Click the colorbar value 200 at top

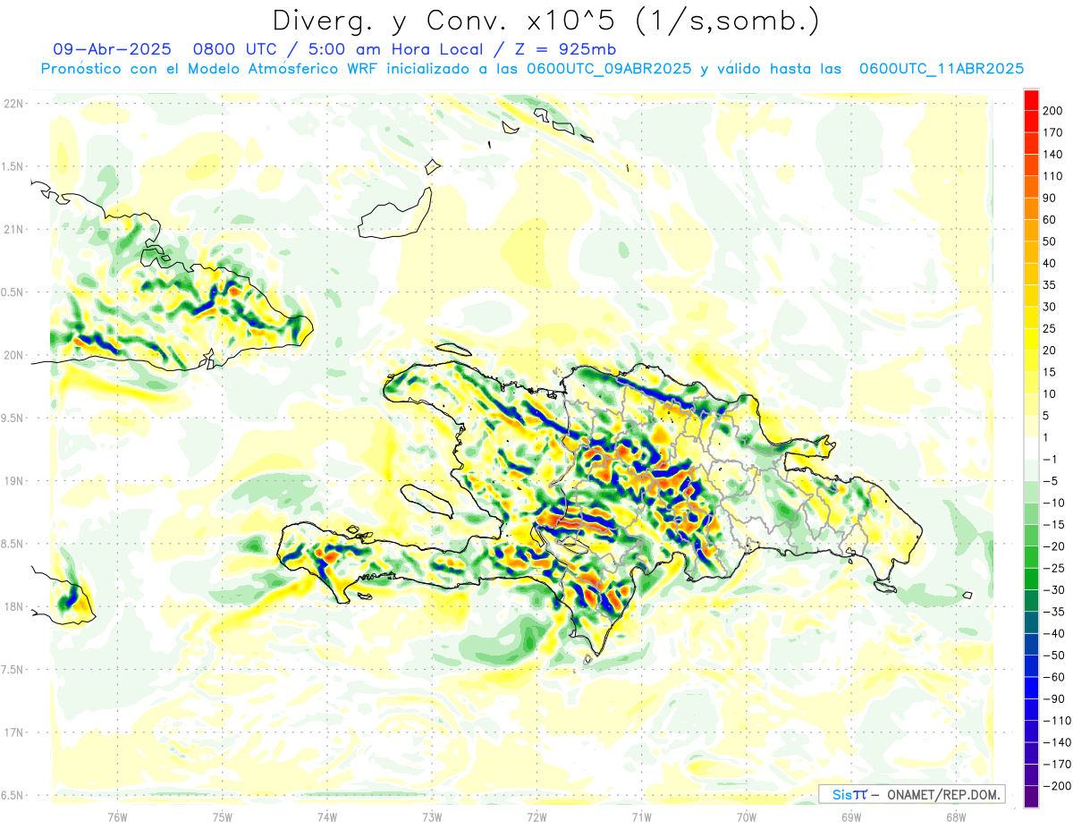coord(1052,111)
